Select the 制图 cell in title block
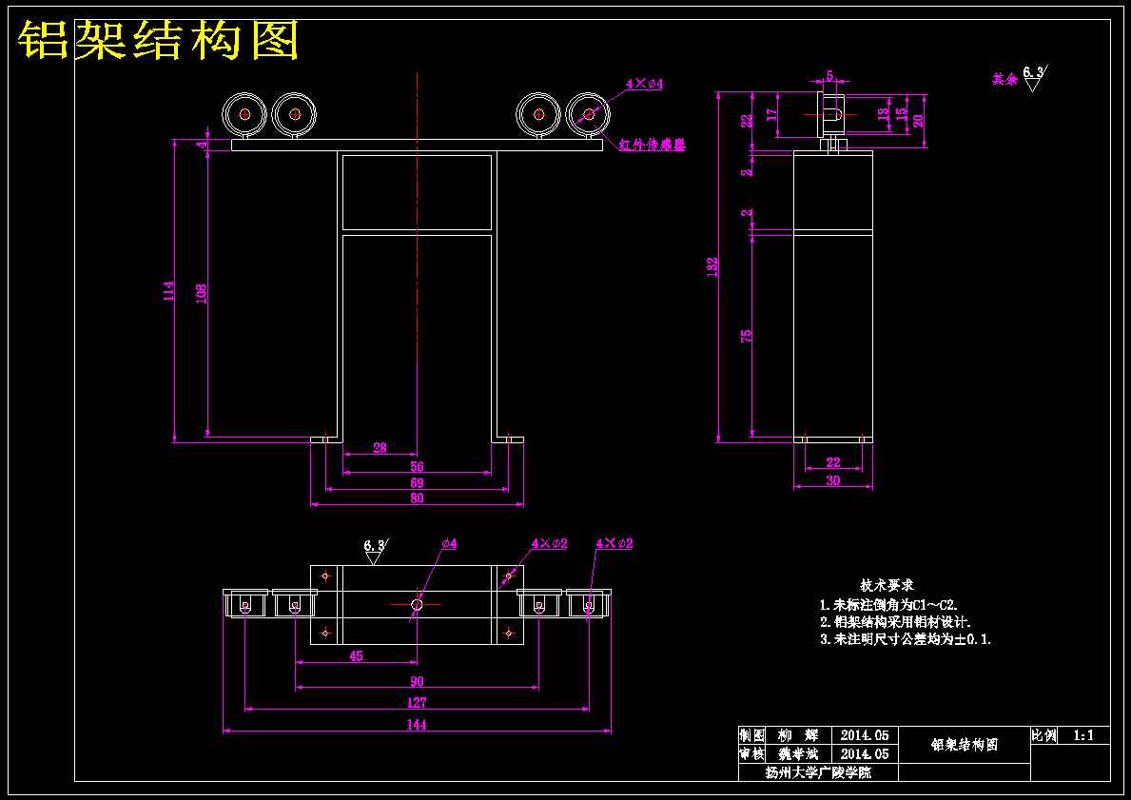The image size is (1131, 800). (751, 735)
